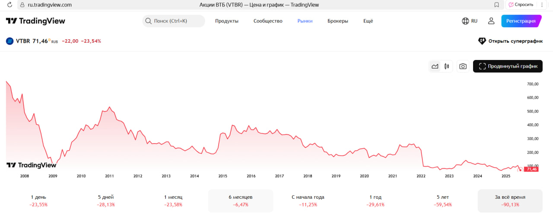Open the RU language selector
This screenshot has width=553, height=216.
(x=470, y=21)
